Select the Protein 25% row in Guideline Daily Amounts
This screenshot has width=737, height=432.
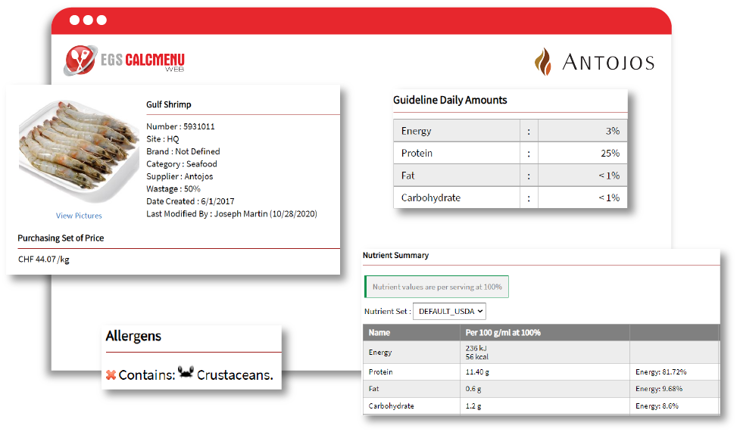510,153
